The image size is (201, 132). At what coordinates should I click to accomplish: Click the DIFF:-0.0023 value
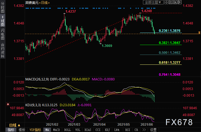[x=60, y=79]
